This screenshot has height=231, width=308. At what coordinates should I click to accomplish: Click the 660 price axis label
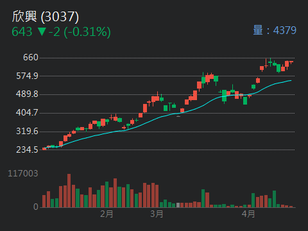point(31,58)
